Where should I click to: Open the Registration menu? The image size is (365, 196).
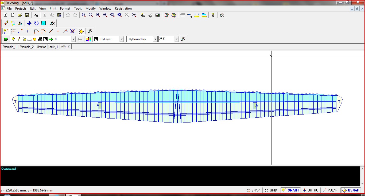123,9
